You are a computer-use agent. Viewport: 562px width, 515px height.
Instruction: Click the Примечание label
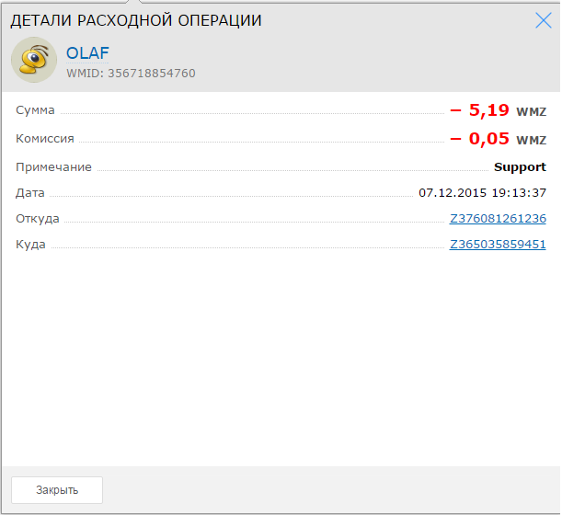pos(53,167)
